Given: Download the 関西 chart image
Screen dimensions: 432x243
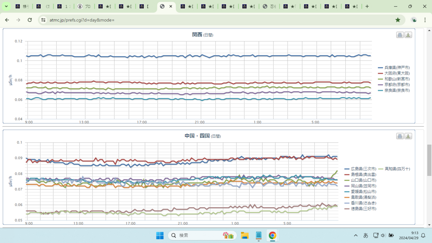Looking at the screenshot, I should click(408, 35).
